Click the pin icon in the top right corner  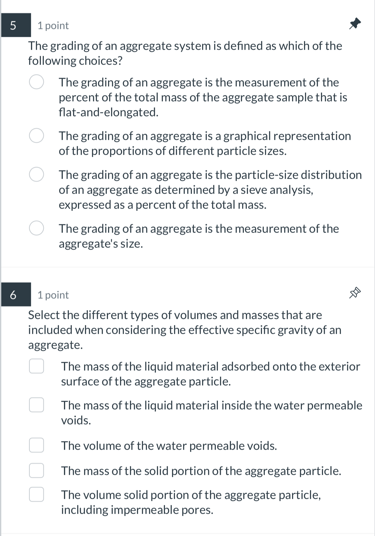tap(355, 24)
